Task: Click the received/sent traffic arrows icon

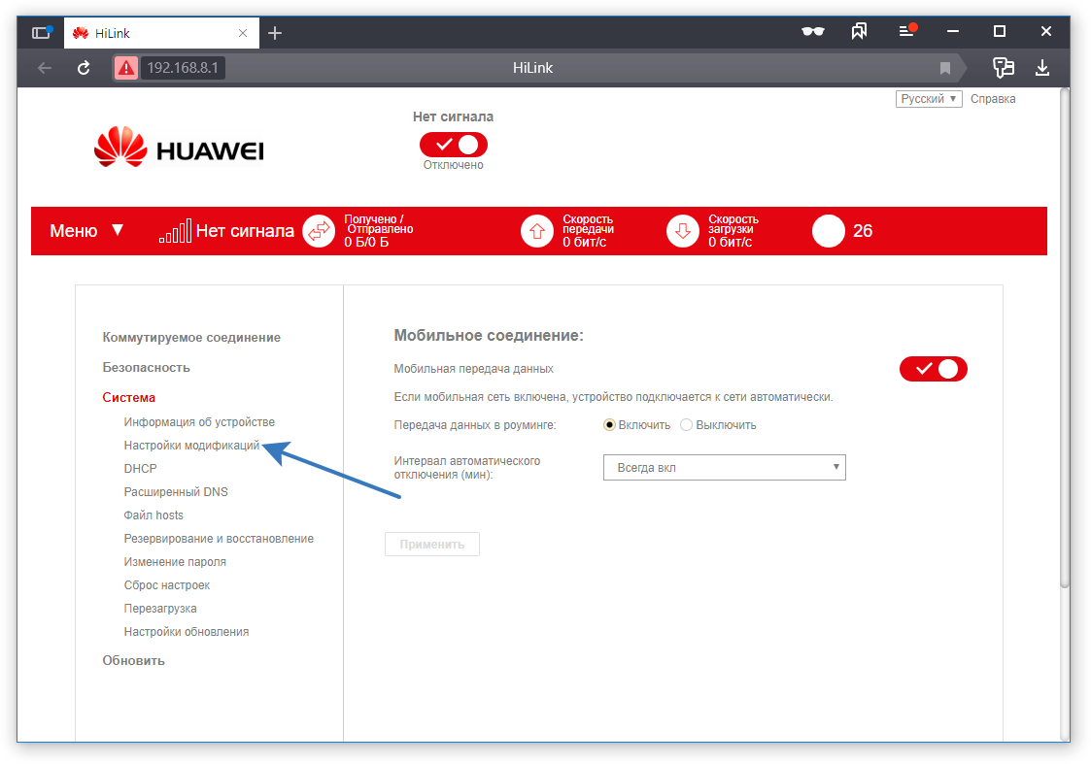Action: (x=320, y=231)
